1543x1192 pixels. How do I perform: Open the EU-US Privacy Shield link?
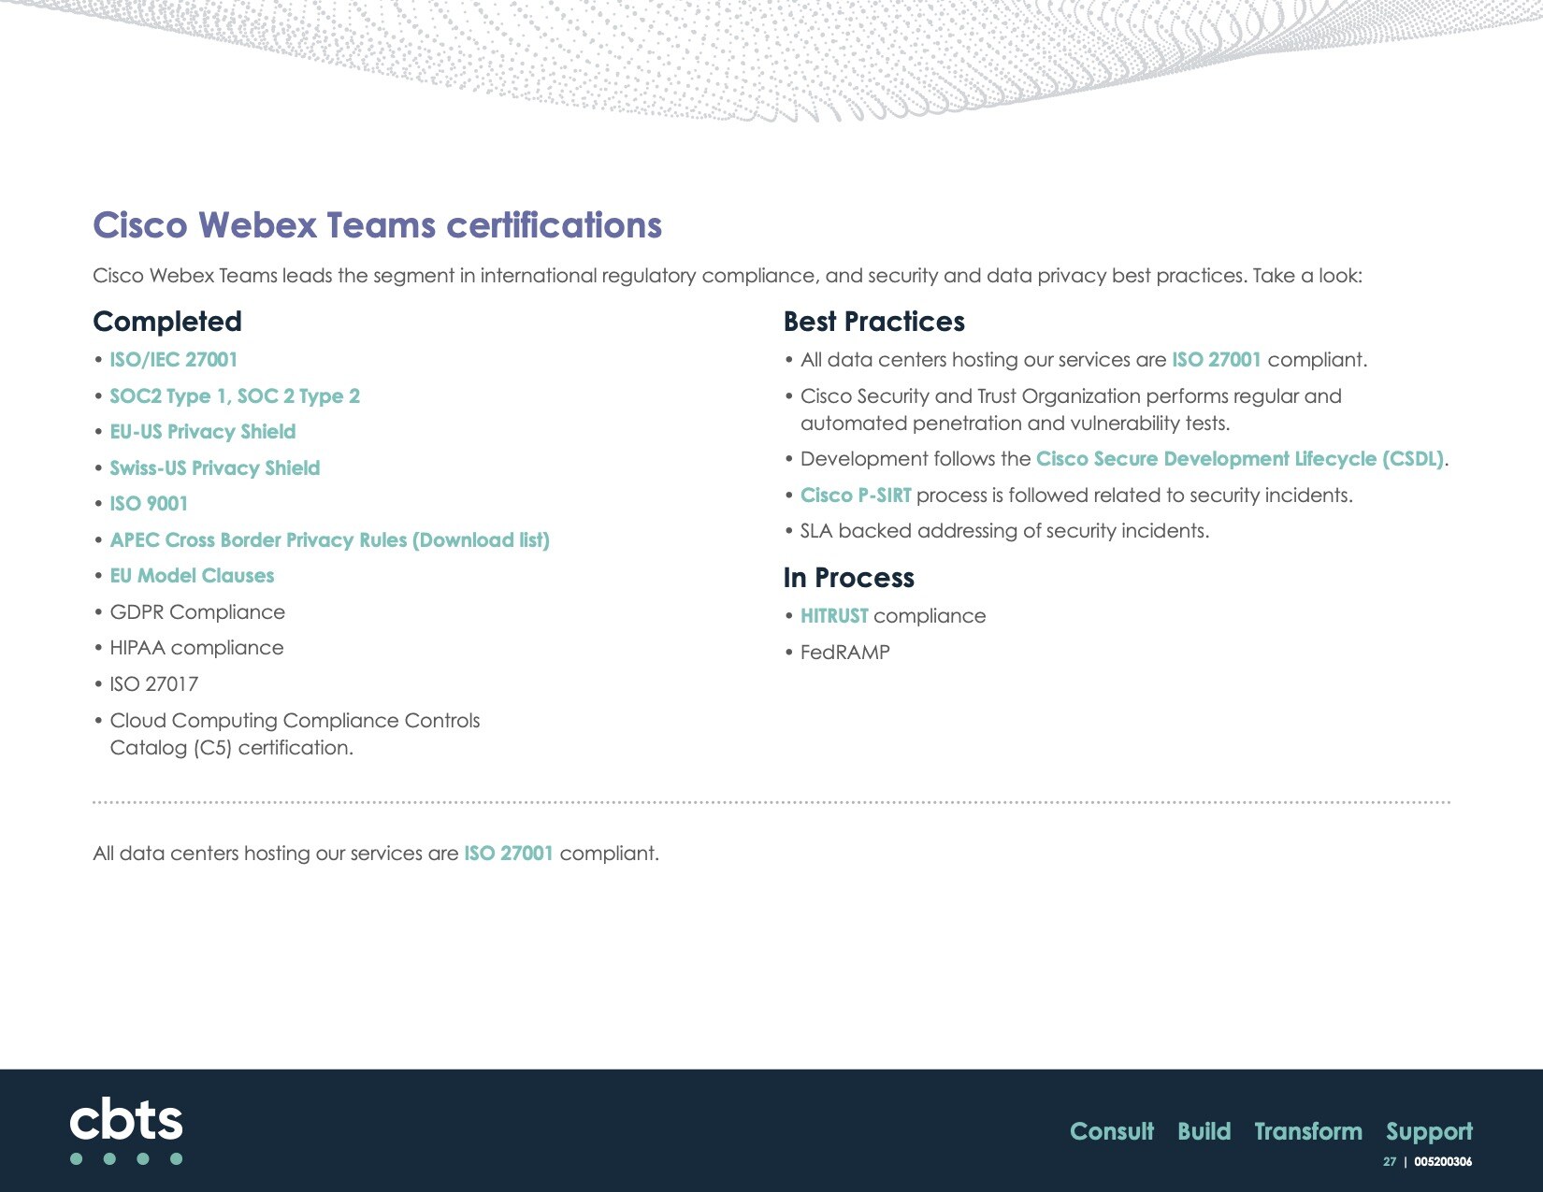click(203, 432)
